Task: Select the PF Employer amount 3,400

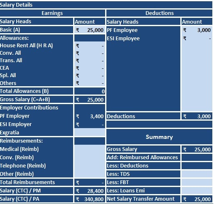Action: tap(90, 116)
